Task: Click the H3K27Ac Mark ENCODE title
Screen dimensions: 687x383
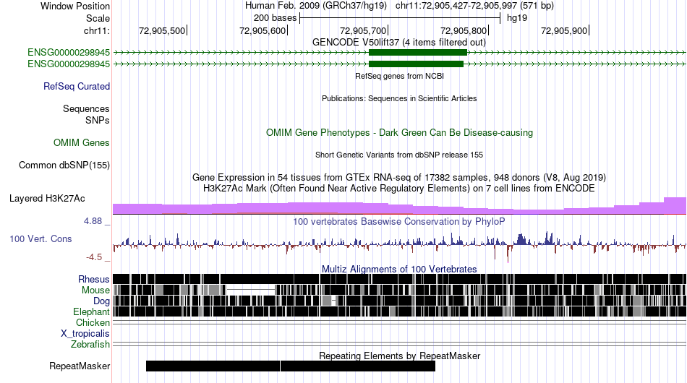Action: pos(399,189)
